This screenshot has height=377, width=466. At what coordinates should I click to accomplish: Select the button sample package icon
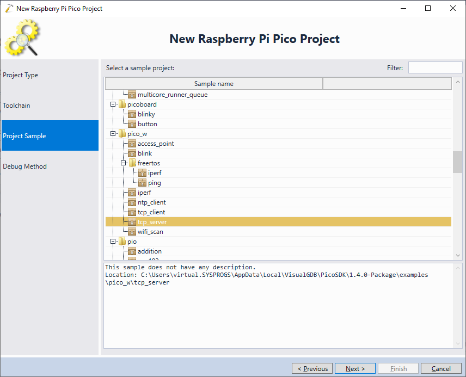point(132,124)
